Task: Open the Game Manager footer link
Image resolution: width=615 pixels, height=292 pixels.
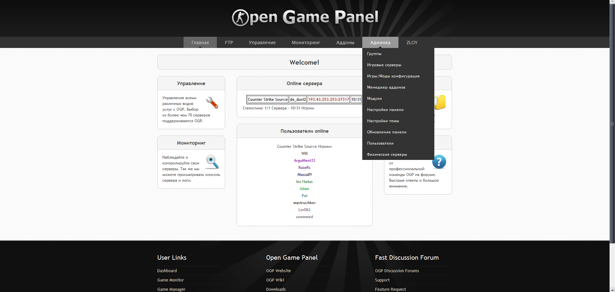Action: [171, 289]
